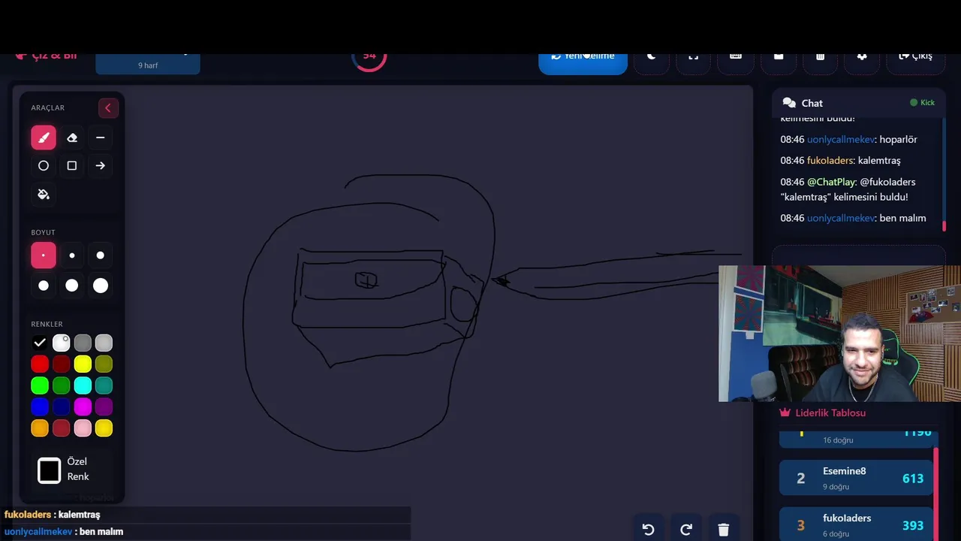Click the Chat panel header

pos(858,103)
